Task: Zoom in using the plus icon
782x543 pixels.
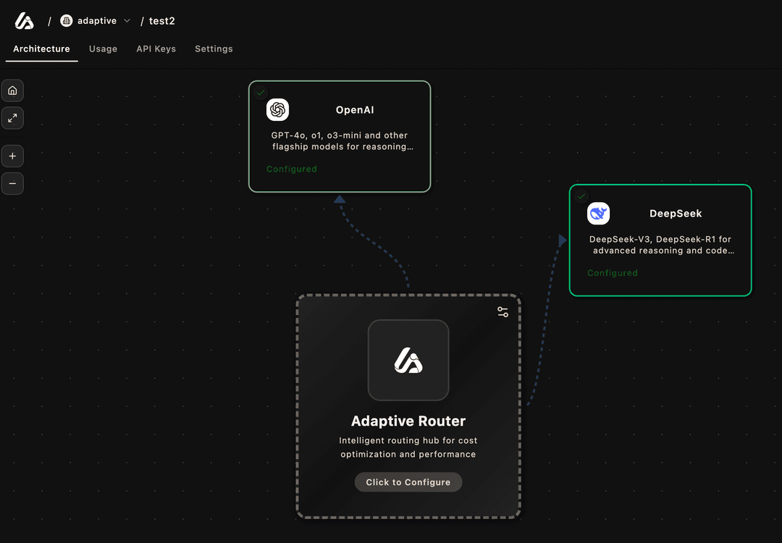Action: coord(12,156)
